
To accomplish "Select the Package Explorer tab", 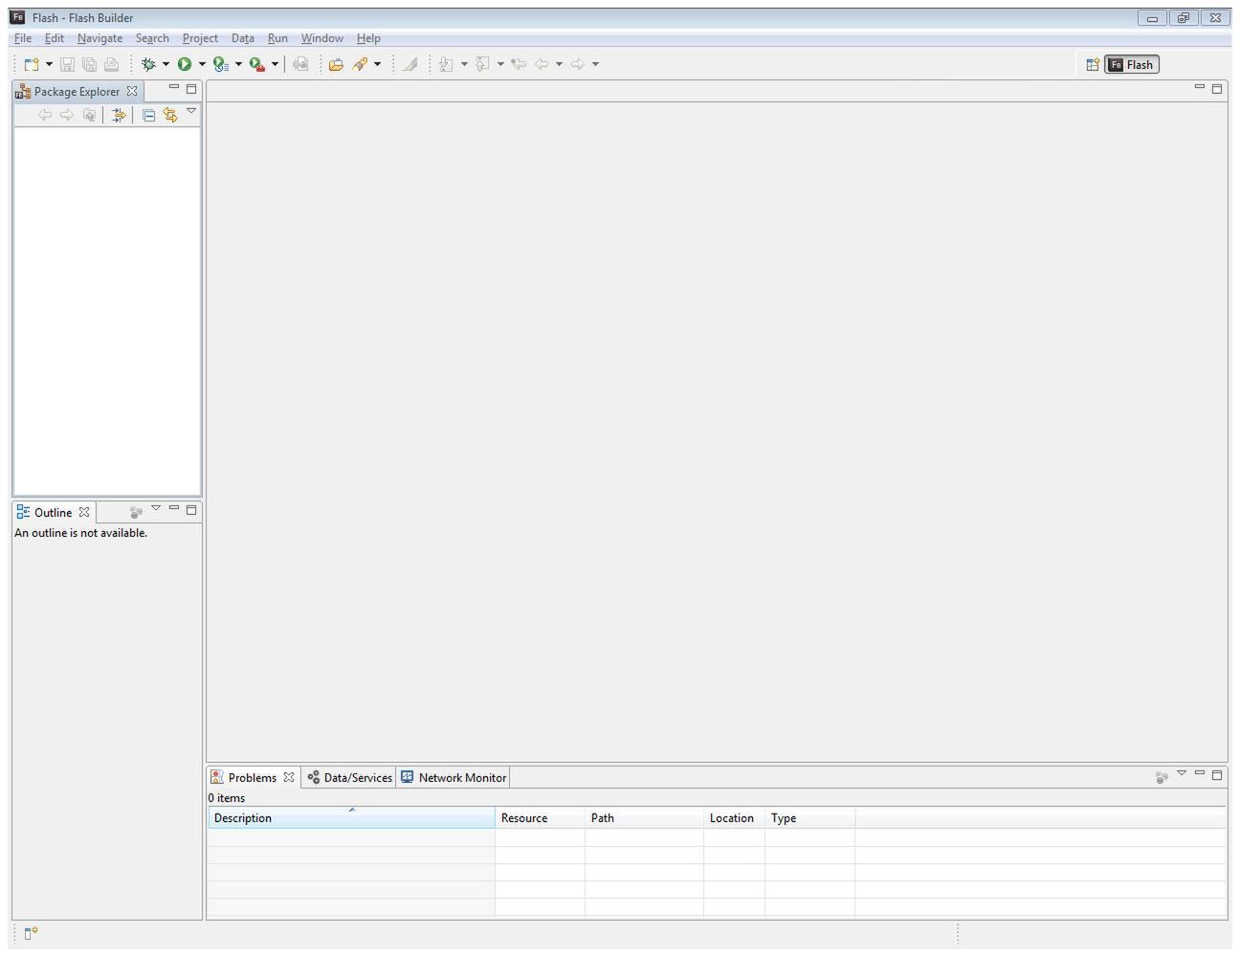I will [x=77, y=92].
